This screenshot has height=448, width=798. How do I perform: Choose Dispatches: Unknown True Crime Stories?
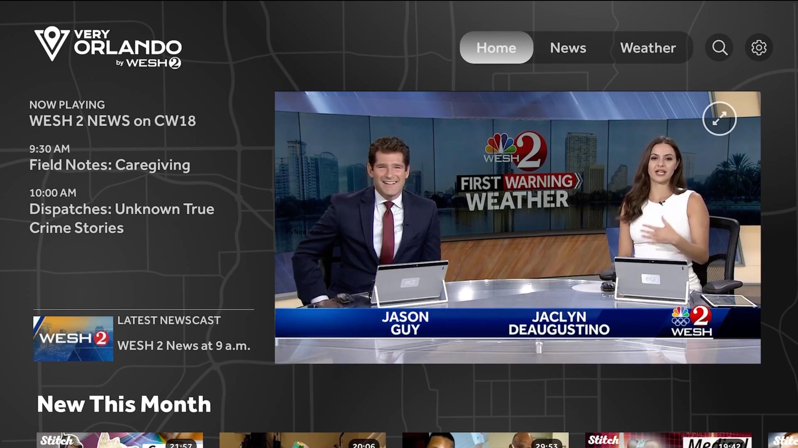point(122,218)
